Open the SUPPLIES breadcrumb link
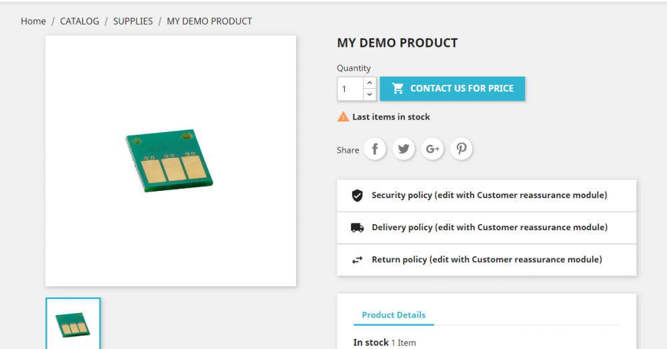The height and width of the screenshot is (349, 667). [133, 21]
